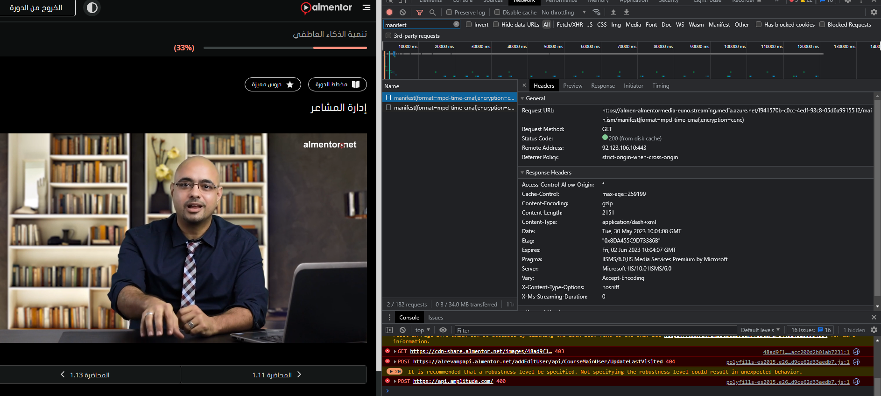This screenshot has height=396, width=881.
Task: Open the No throttling dropdown
Action: tap(564, 13)
